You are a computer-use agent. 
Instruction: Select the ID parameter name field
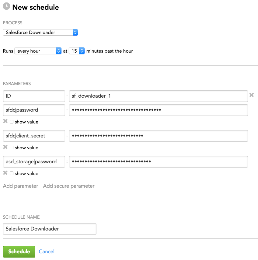click(x=34, y=96)
